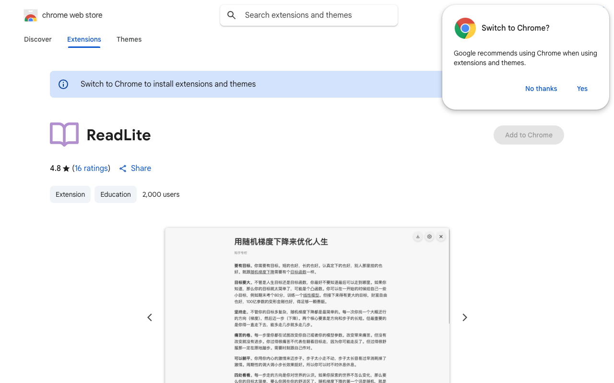
Task: Click the Extension category chip
Action: [x=70, y=194]
